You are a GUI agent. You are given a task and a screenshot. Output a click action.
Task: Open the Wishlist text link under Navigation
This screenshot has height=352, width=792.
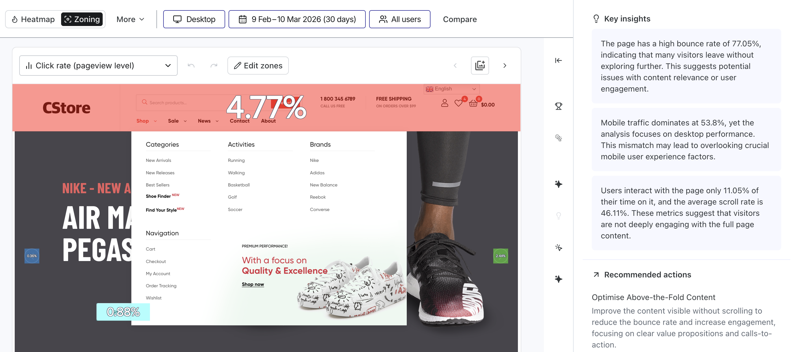[x=153, y=298]
